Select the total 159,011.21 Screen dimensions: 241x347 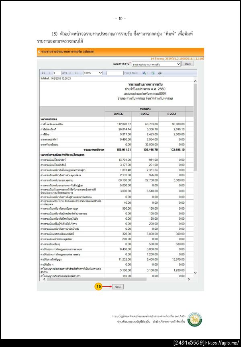(x=124, y=150)
